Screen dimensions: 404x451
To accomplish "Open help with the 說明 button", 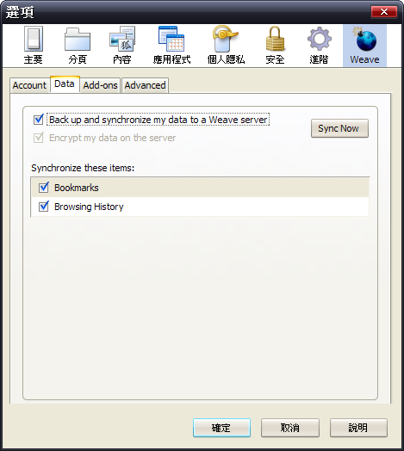I will click(358, 428).
